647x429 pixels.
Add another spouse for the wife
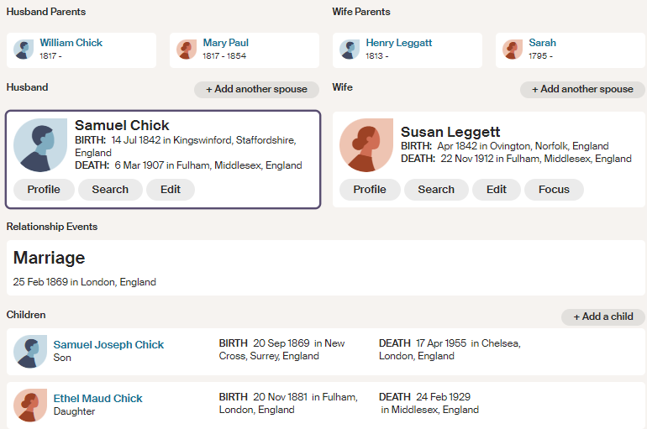pos(582,89)
